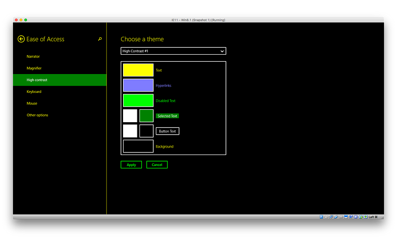Select Magnifier in sidebar

(x=34, y=68)
